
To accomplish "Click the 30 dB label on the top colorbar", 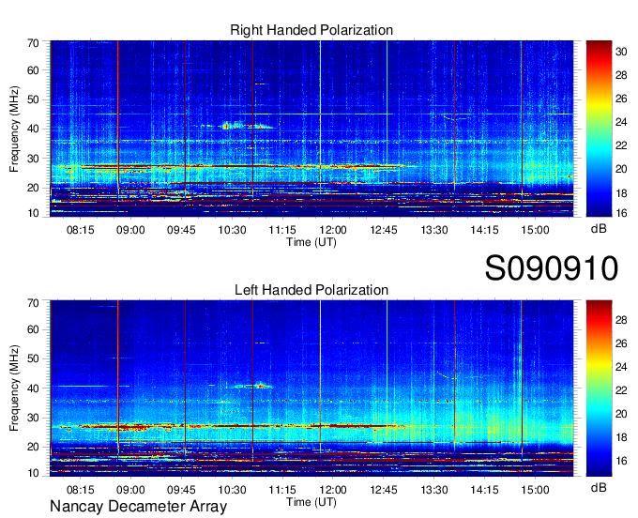I will 621,52.
